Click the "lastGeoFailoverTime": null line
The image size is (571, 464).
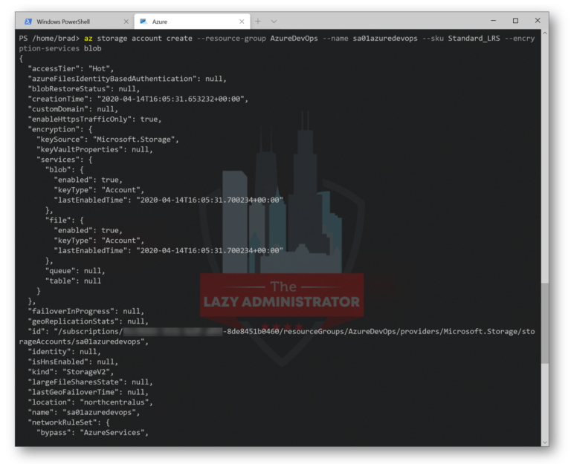(x=88, y=393)
